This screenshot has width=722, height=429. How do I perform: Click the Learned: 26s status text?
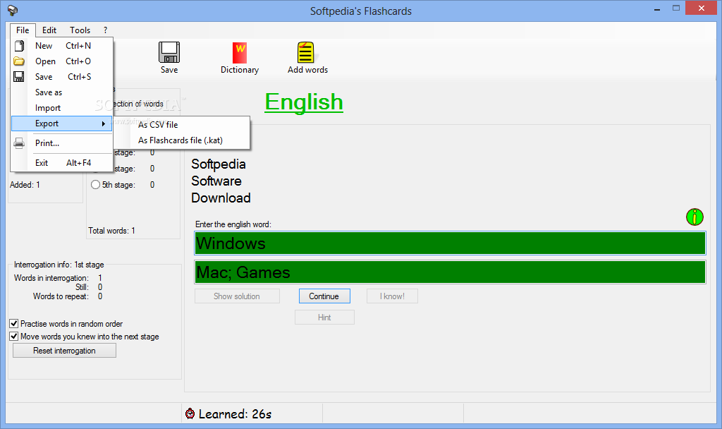pyautogui.click(x=235, y=413)
